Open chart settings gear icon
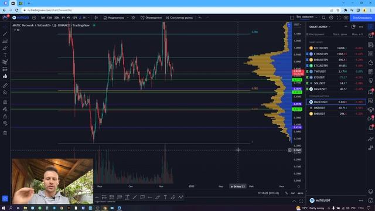The height and width of the screenshot is (211, 375). [x=331, y=18]
